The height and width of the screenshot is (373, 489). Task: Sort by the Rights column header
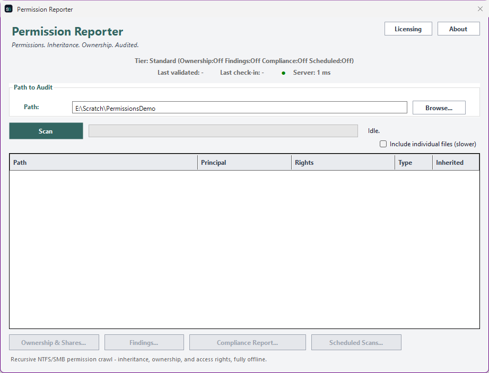[343, 162]
